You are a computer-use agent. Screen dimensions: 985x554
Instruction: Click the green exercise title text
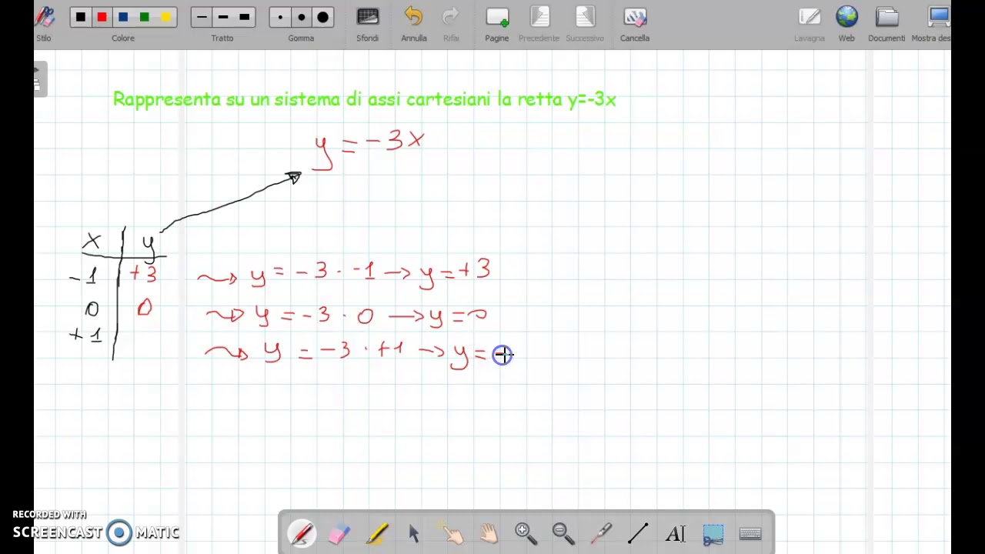pyautogui.click(x=365, y=99)
